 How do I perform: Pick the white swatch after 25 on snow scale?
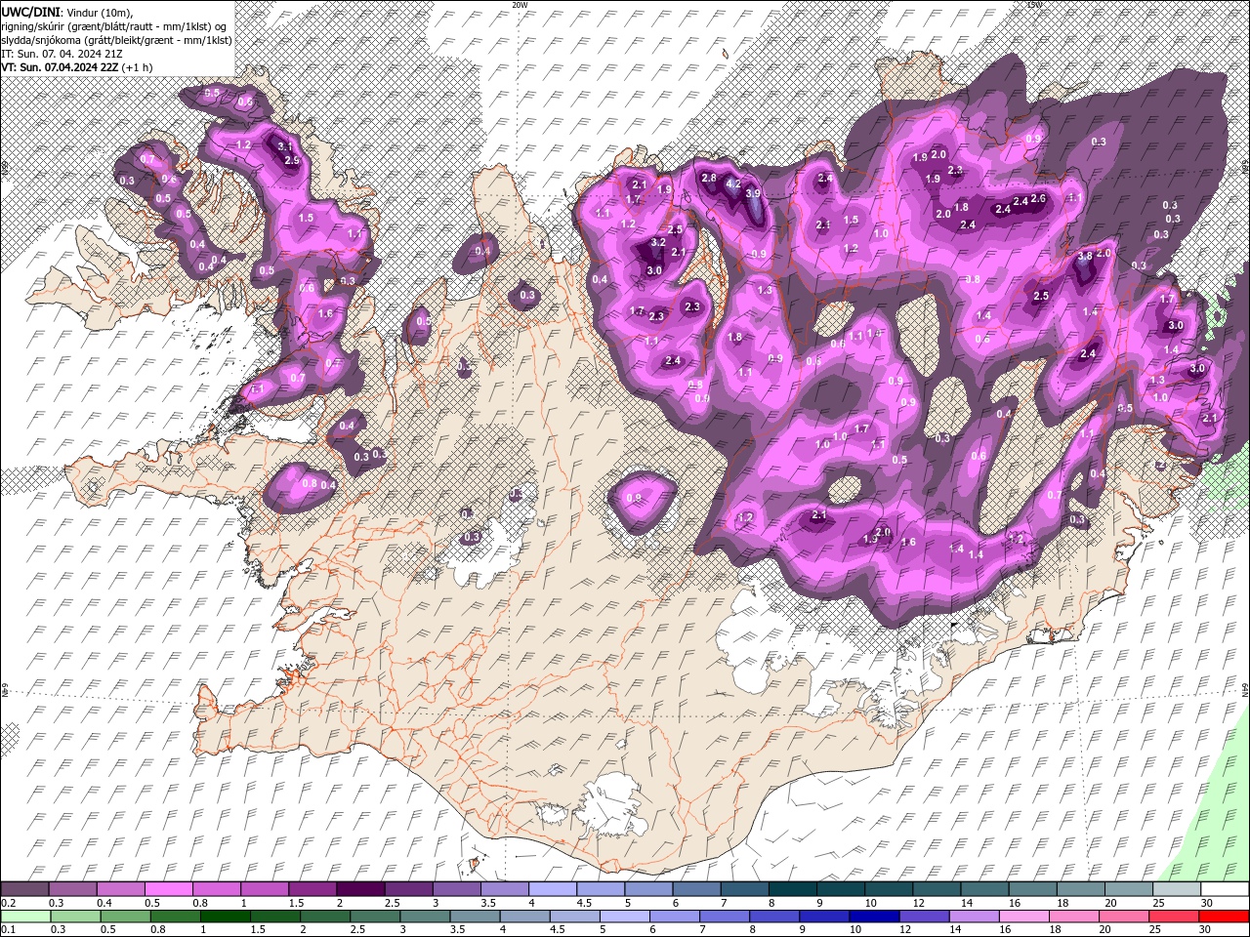1224,889
